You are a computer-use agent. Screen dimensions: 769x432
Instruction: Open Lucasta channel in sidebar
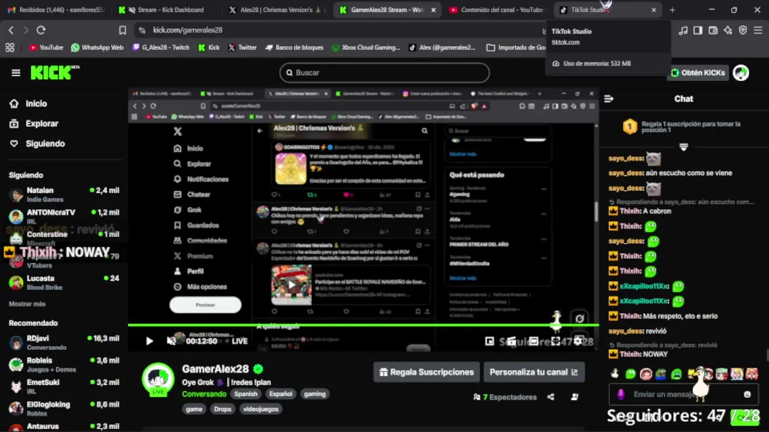[x=64, y=282]
